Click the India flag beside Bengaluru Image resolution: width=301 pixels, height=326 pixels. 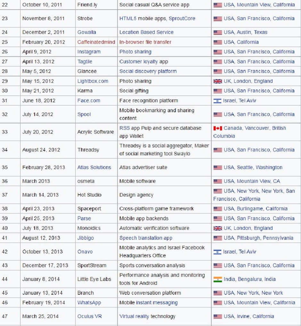pyautogui.click(x=218, y=279)
